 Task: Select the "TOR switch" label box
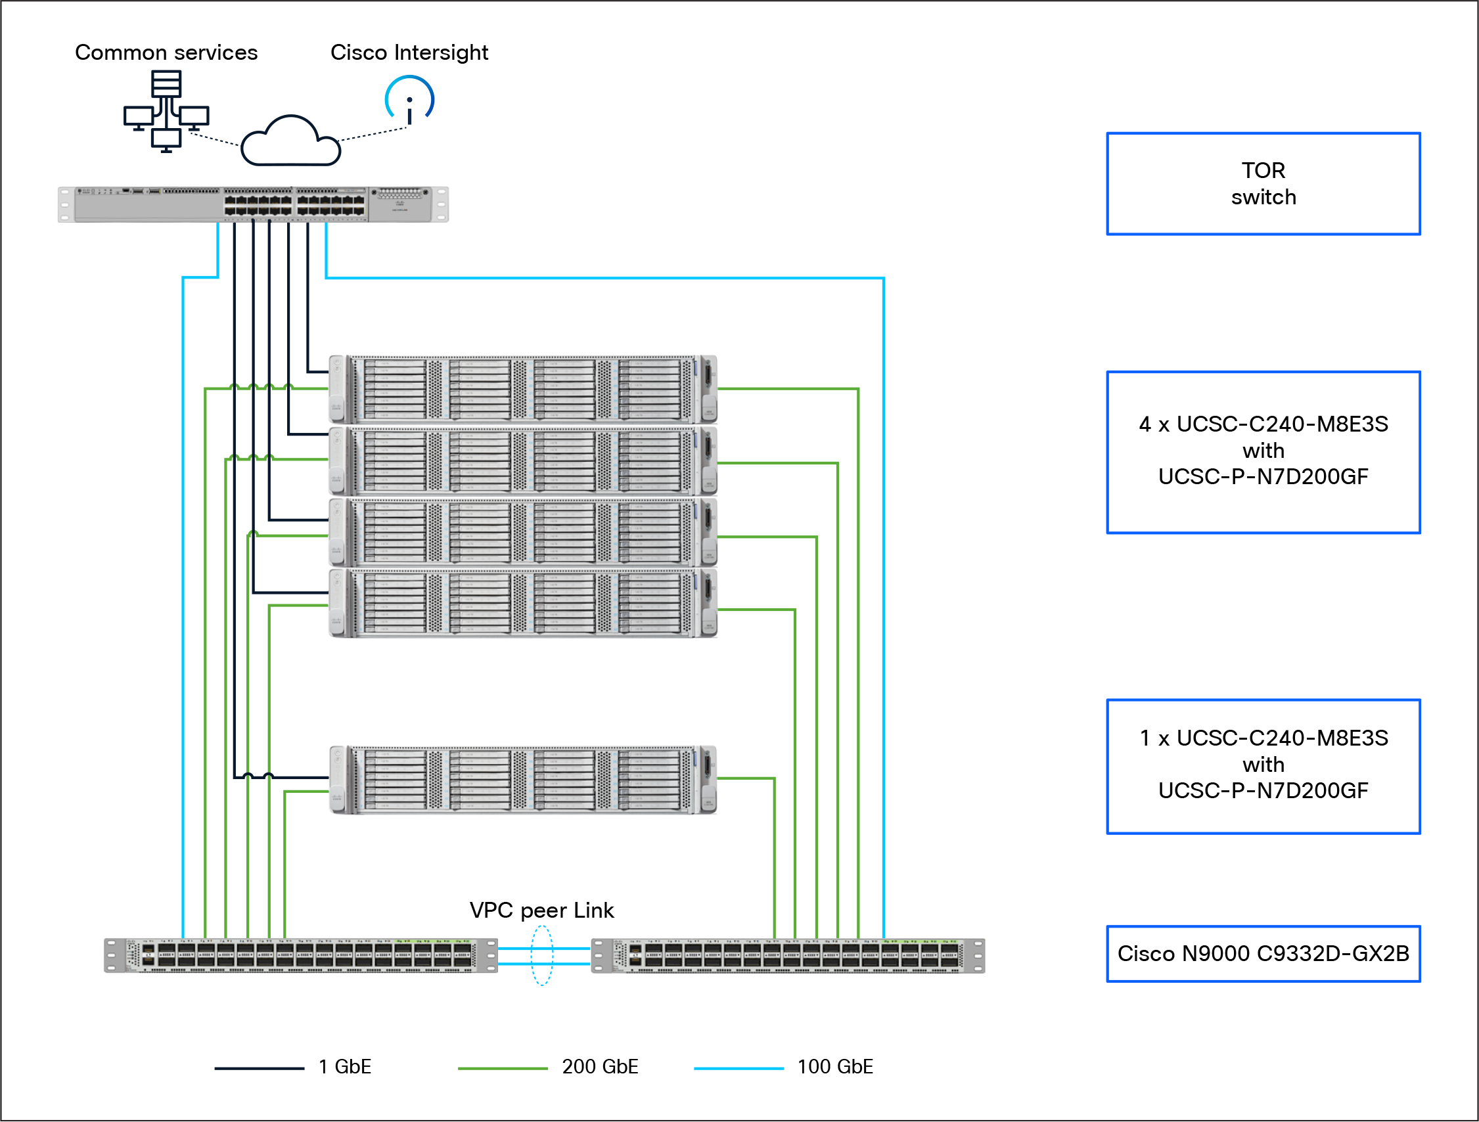click(1263, 184)
